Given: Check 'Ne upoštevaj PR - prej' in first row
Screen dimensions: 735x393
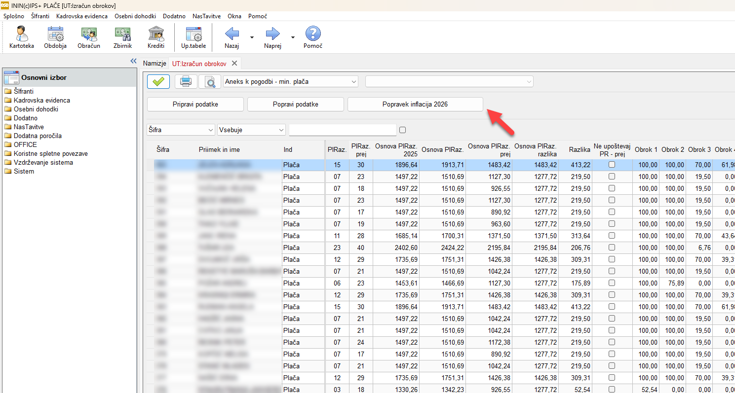Looking at the screenshot, I should (612, 165).
